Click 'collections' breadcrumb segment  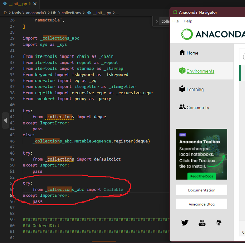click(71, 13)
